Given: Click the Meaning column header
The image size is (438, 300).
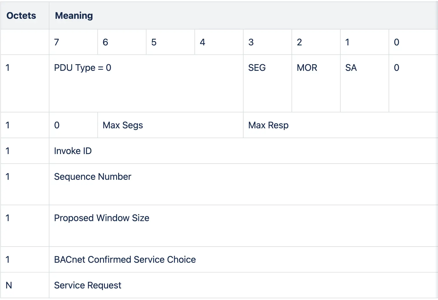Looking at the screenshot, I should coord(74,16).
